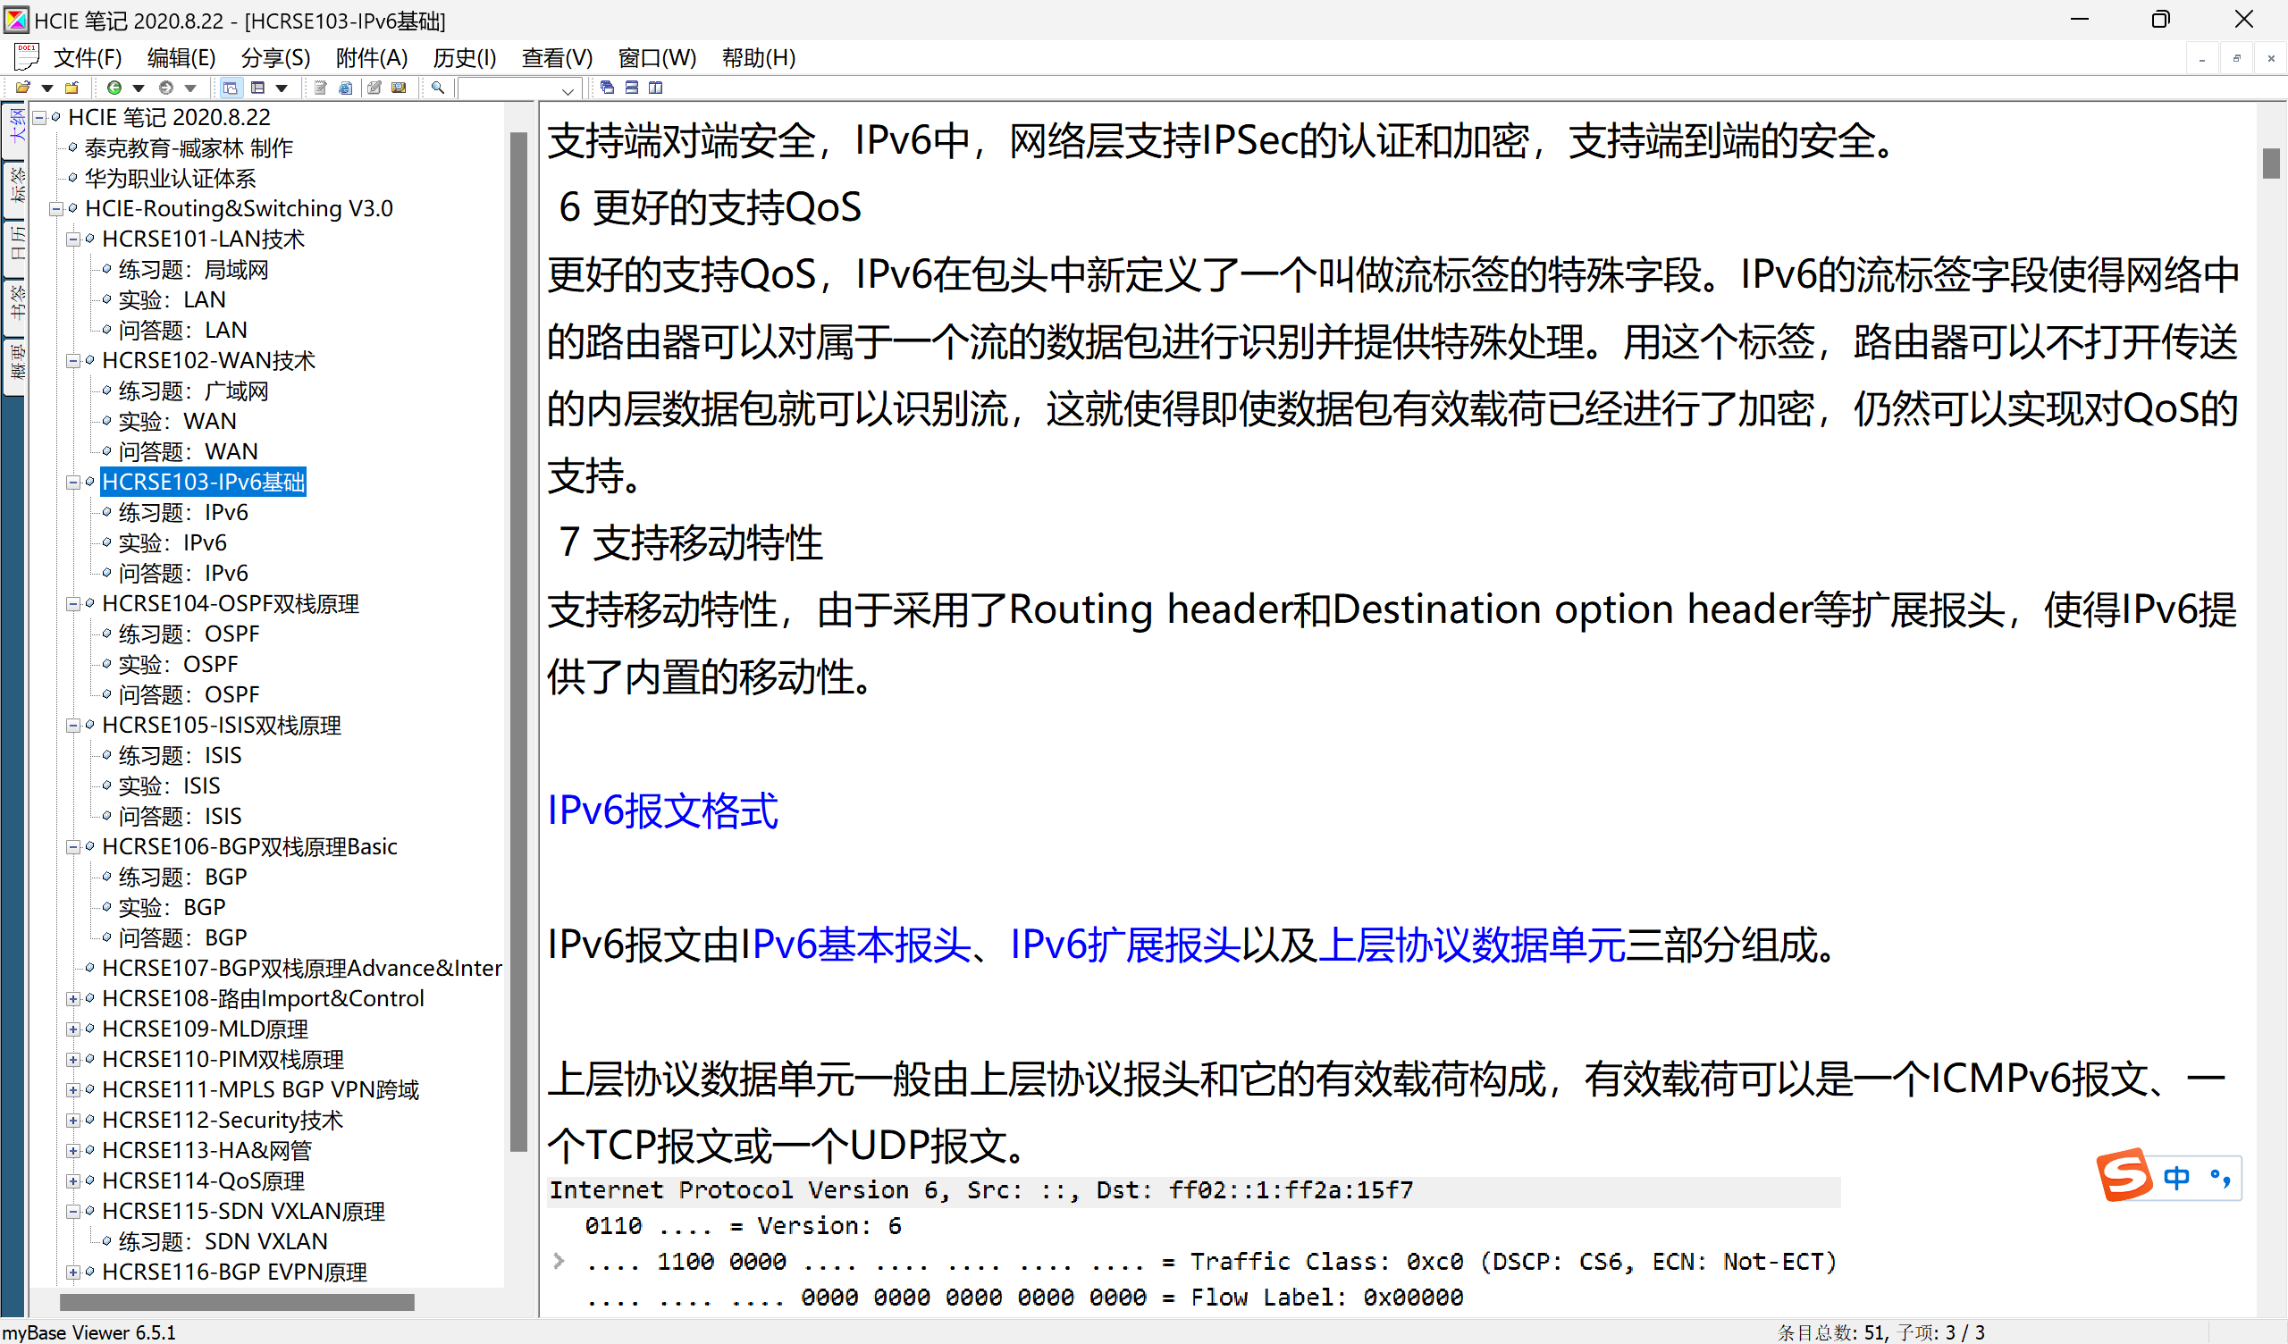2288x1344 pixels.
Task: Click the close database folder icon
Action: (71, 88)
